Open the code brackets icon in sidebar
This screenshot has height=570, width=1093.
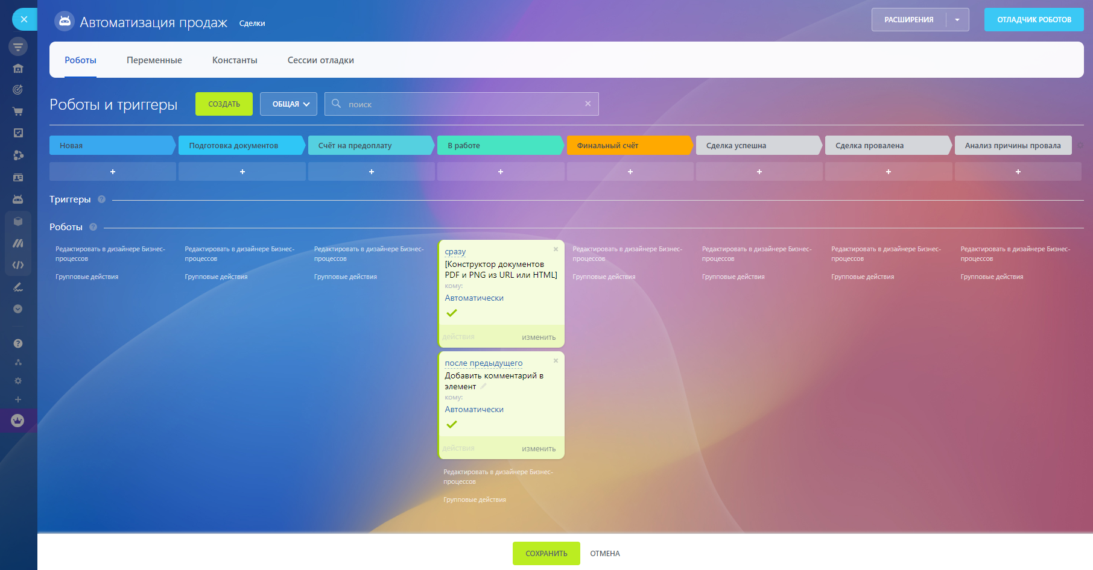[x=18, y=265]
